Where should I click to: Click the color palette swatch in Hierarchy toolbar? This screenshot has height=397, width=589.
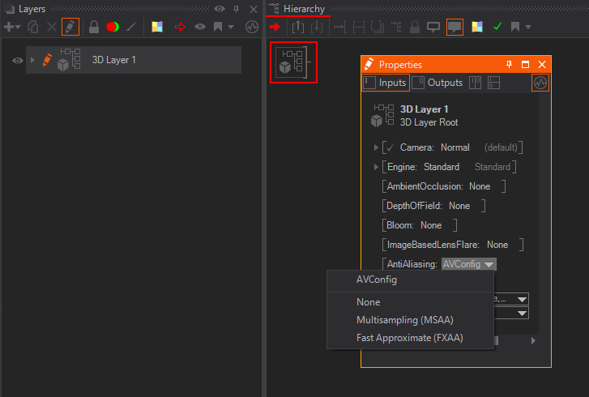[x=478, y=27]
